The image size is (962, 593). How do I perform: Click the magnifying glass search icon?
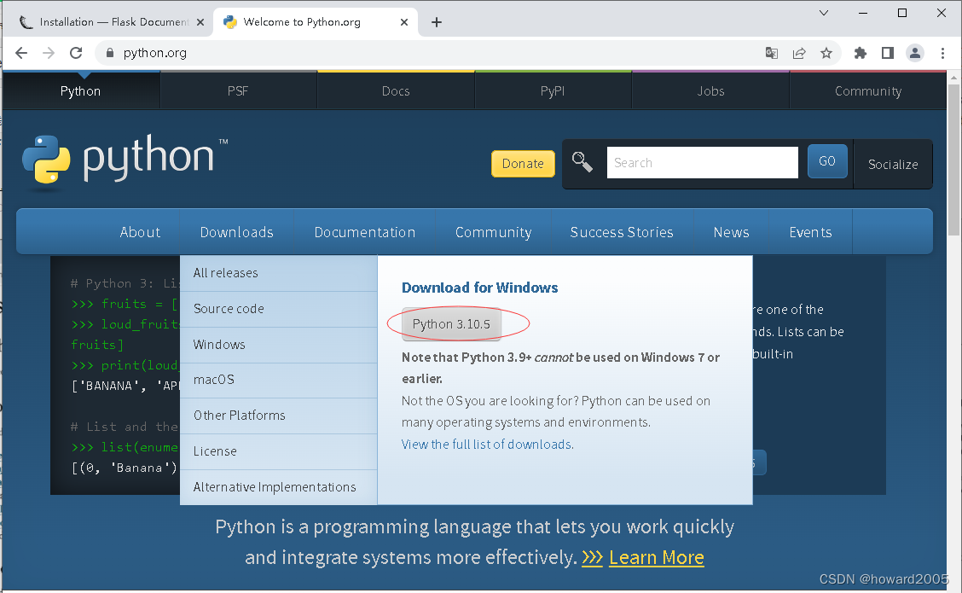[x=582, y=162]
